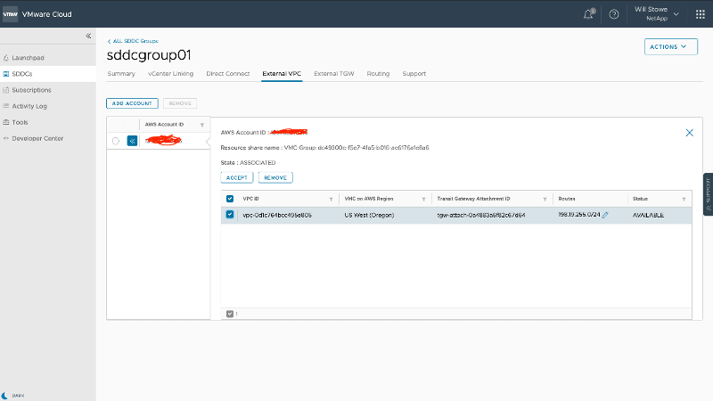Open the ACTIONS dropdown
The height and width of the screenshot is (401, 713).
pyautogui.click(x=670, y=46)
